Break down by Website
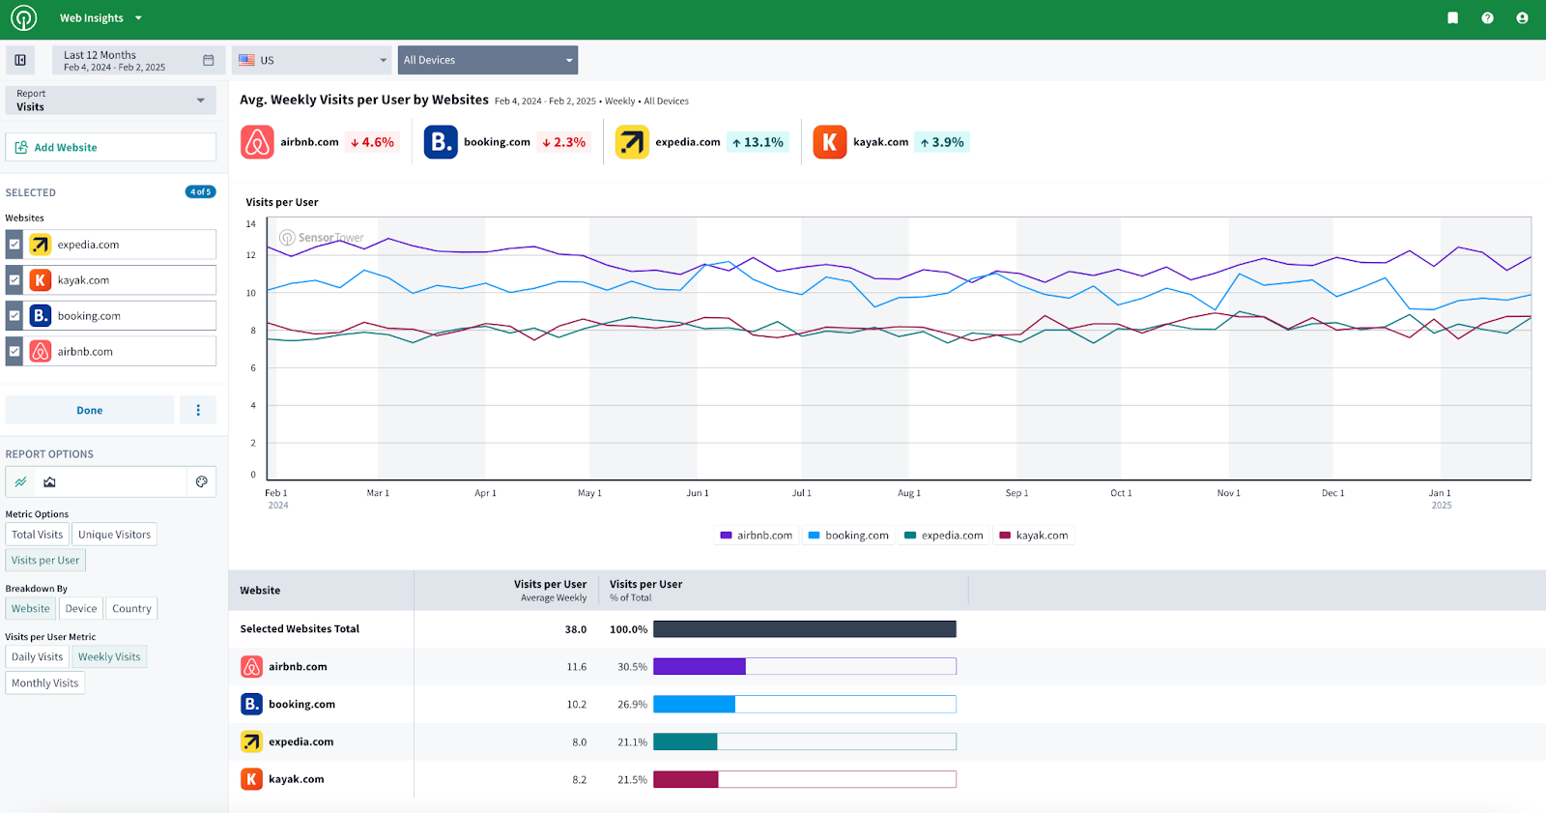This screenshot has width=1546, height=813. (x=30, y=609)
